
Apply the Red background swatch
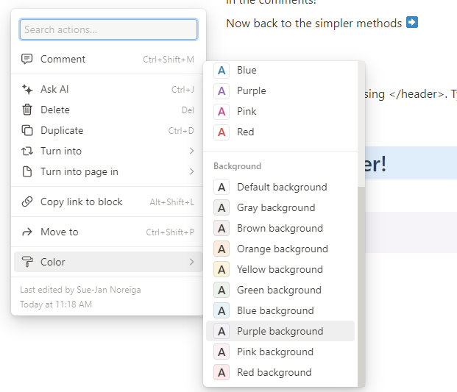pos(222,372)
